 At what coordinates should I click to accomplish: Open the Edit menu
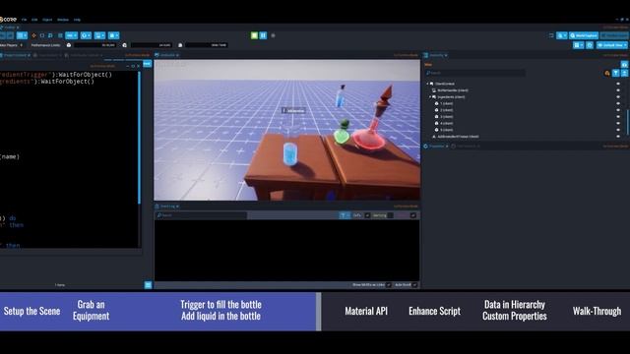[x=34, y=20]
